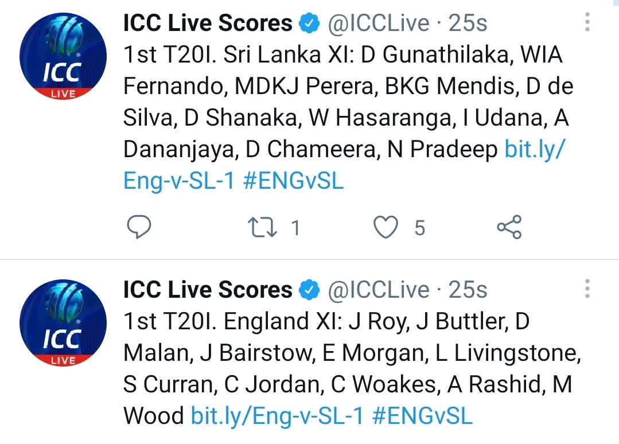This screenshot has width=619, height=444.
Task: Open more options on England XI tweet
Action: click(x=587, y=289)
